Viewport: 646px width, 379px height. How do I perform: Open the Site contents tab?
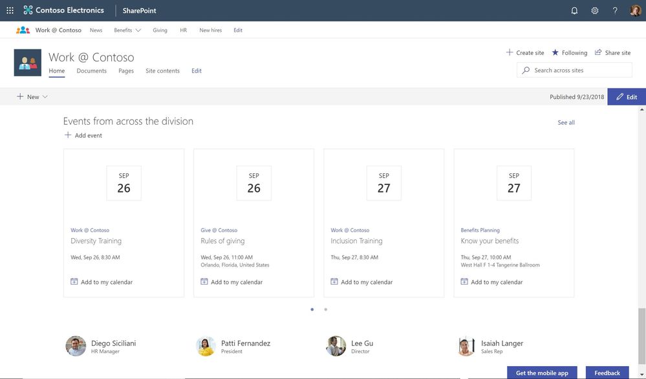[x=162, y=71]
